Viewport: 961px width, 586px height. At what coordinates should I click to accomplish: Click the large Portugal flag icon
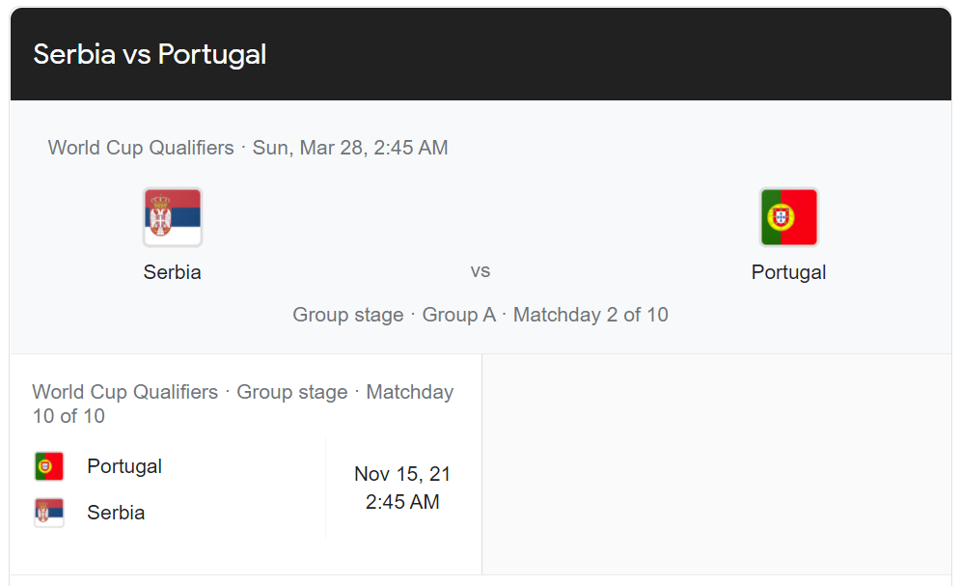[x=789, y=217]
